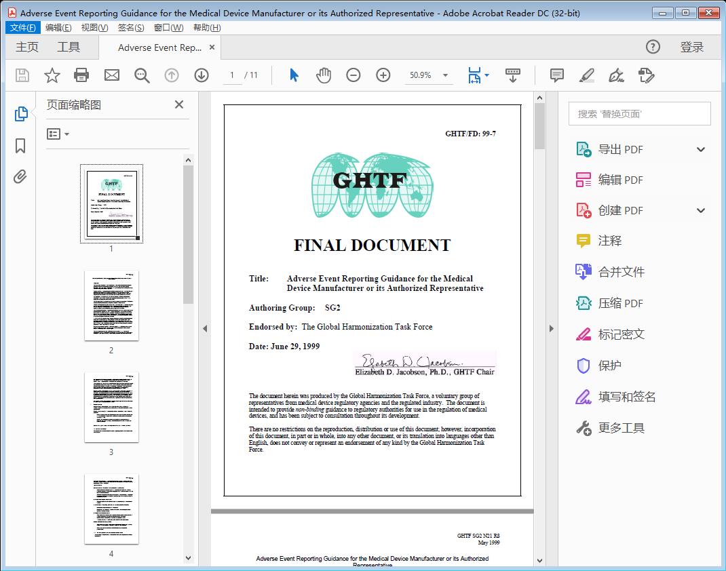The height and width of the screenshot is (571, 726).
Task: Open the thumbnail options dropdown in 页面缩略图
Action: (x=56, y=134)
